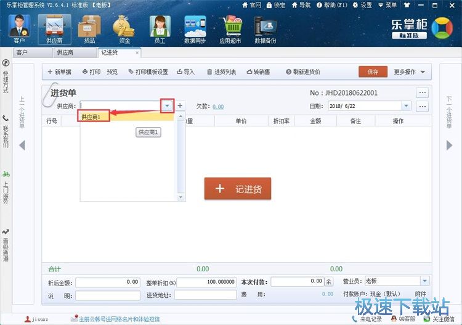Open 打印模板设置 print template settings

click(148, 72)
